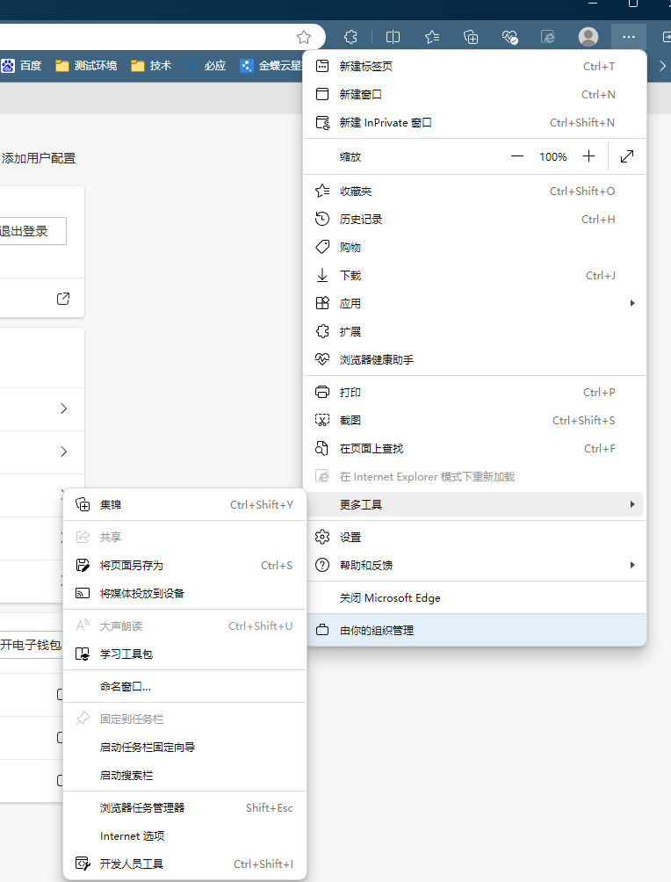Open the user profile avatar
Image resolution: width=671 pixels, height=882 pixels.
[x=588, y=37]
